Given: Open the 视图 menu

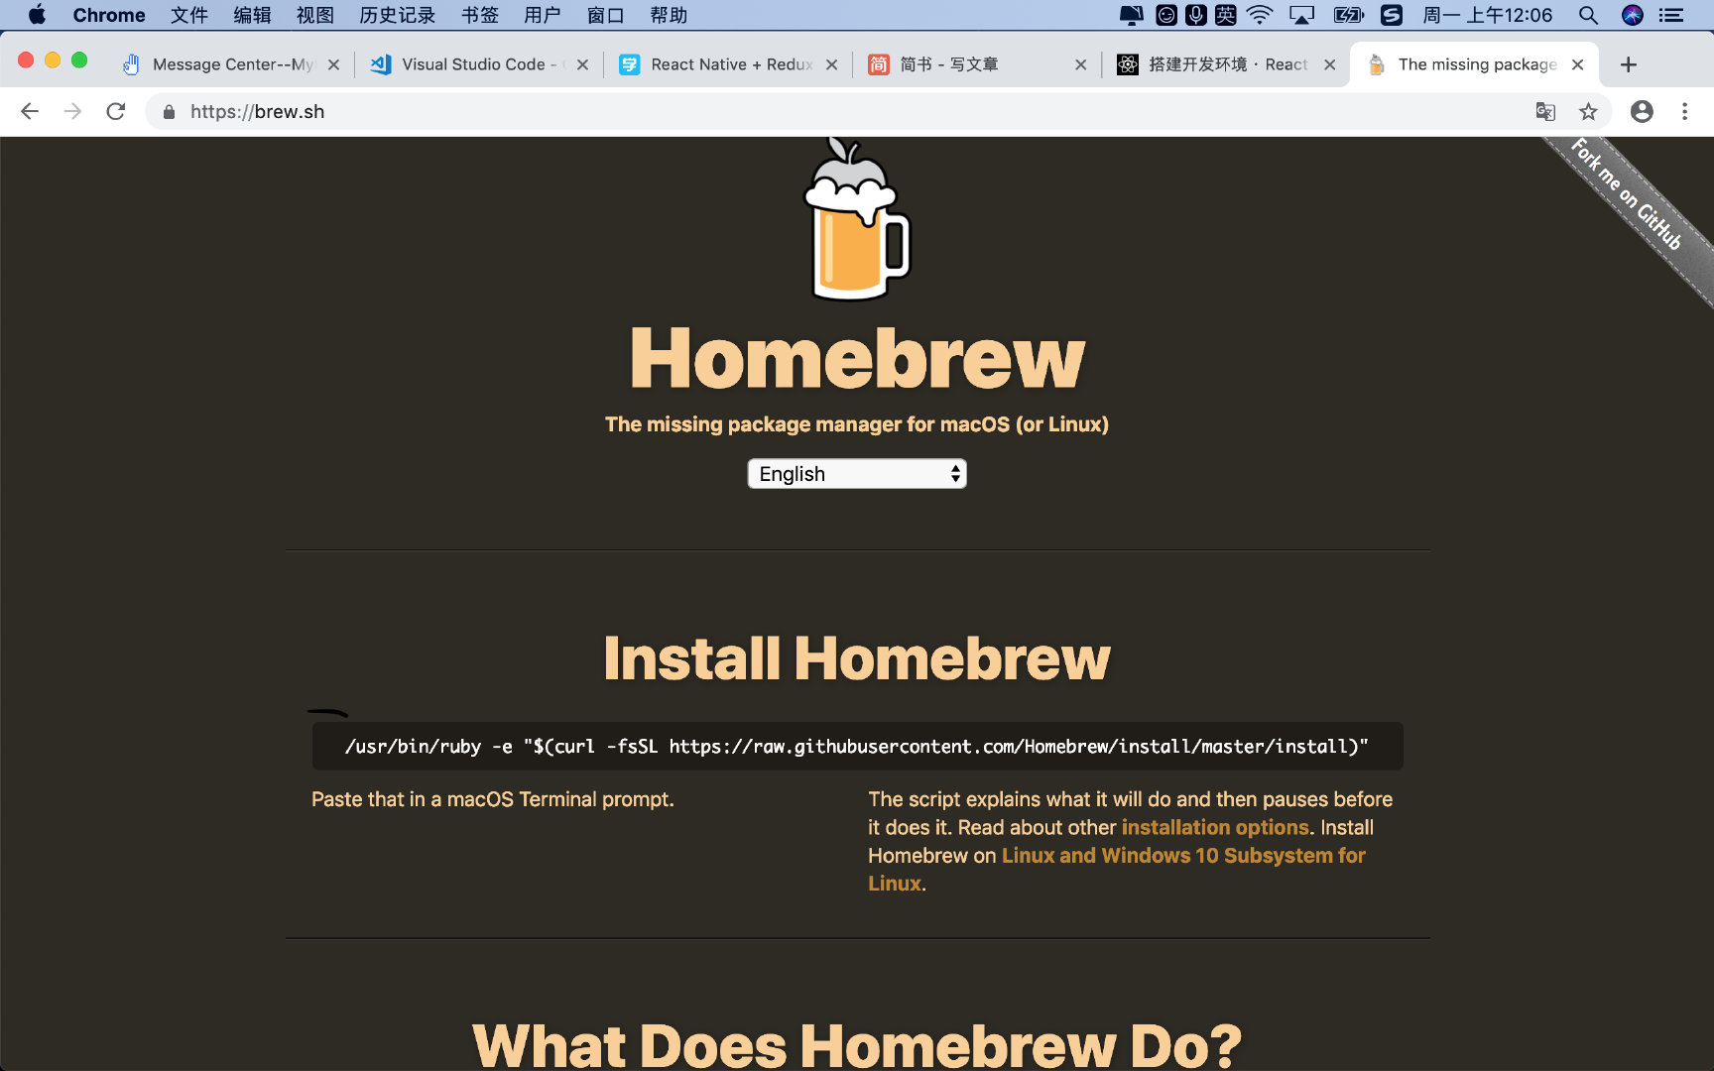Looking at the screenshot, I should (x=315, y=15).
